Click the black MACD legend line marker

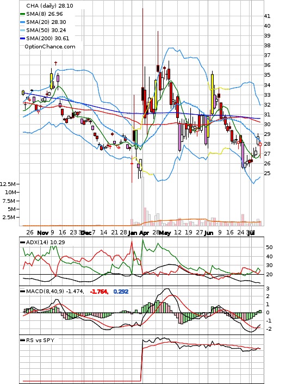click(22, 292)
